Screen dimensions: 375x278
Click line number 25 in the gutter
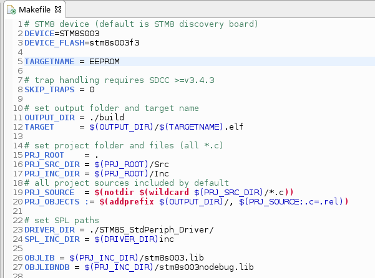(17, 249)
